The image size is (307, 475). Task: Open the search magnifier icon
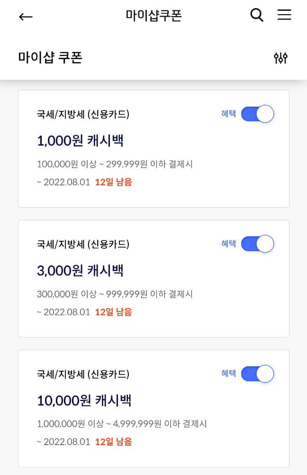coord(256,15)
